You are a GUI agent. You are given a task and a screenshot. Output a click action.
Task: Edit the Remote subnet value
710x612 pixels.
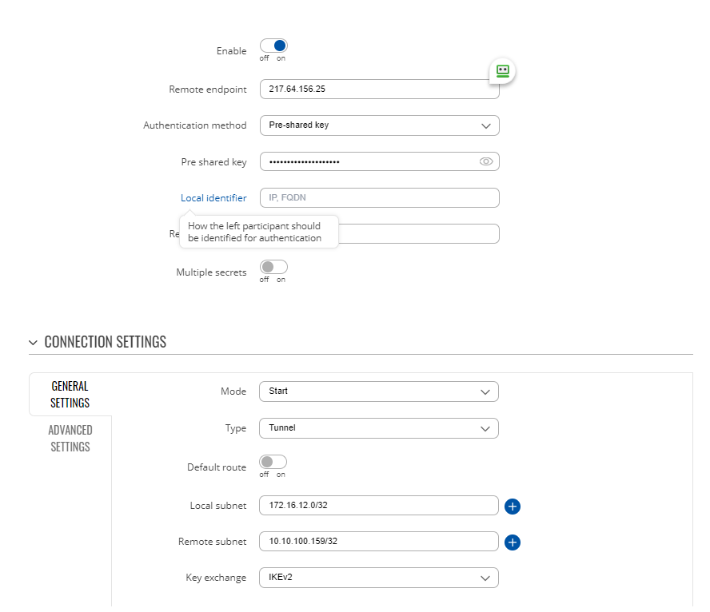point(379,542)
